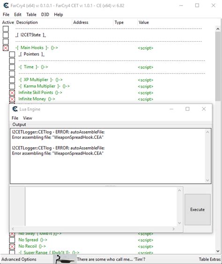This screenshot has height=264, width=222.
Task: Click Lua script editor scroll left arrow
Action: [13, 229]
